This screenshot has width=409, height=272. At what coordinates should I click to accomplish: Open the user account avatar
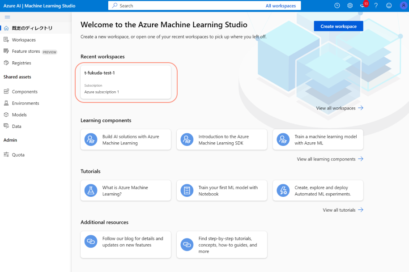(x=403, y=6)
